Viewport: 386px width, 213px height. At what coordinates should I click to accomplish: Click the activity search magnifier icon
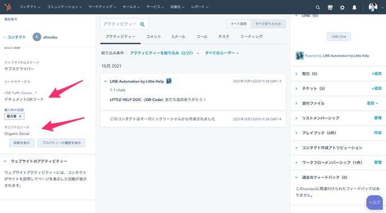(143, 24)
